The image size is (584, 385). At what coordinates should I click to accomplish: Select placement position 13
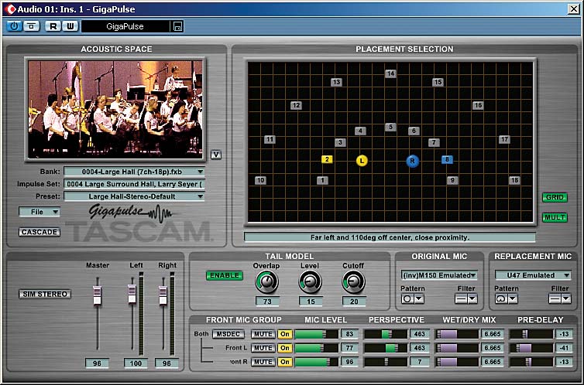pyautogui.click(x=336, y=82)
